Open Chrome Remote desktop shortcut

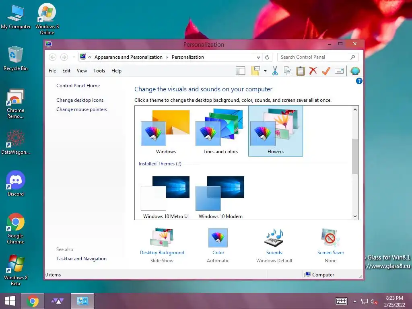coord(16,104)
